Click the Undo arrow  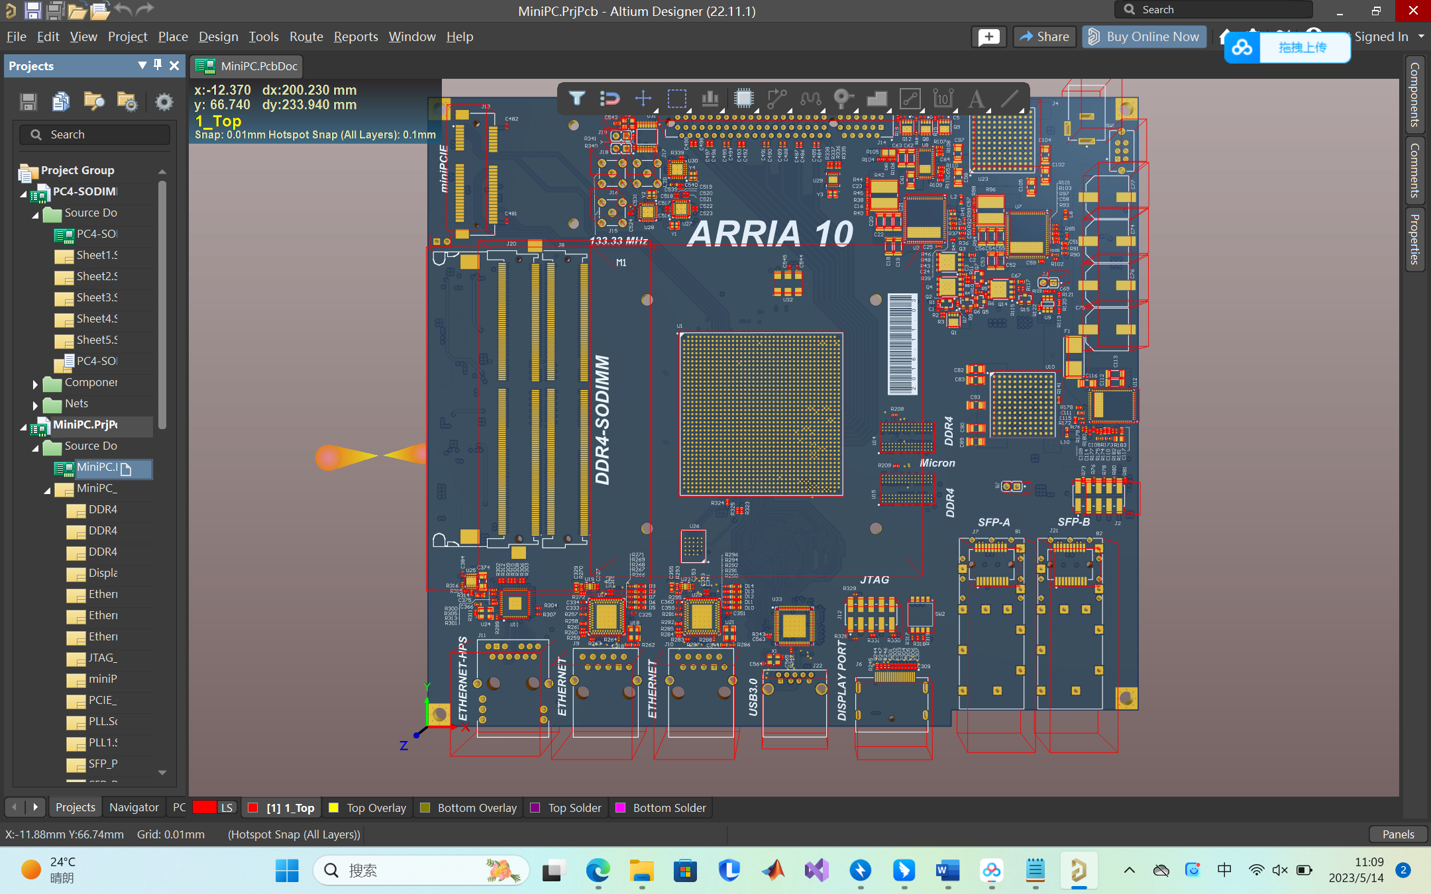coord(123,9)
